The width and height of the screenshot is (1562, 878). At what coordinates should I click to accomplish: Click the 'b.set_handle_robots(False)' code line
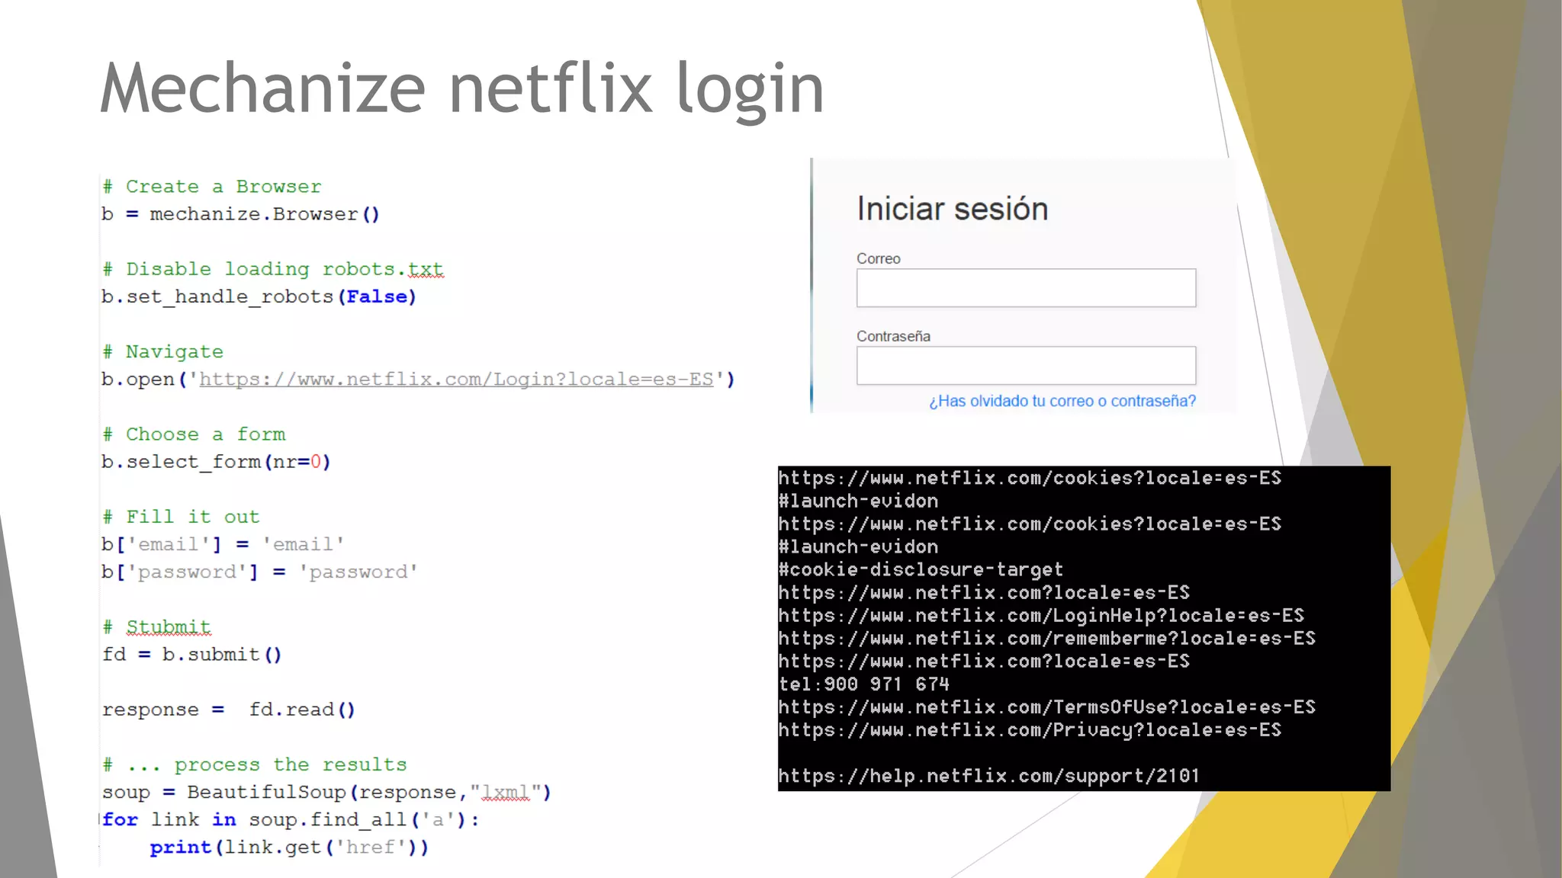pos(259,296)
